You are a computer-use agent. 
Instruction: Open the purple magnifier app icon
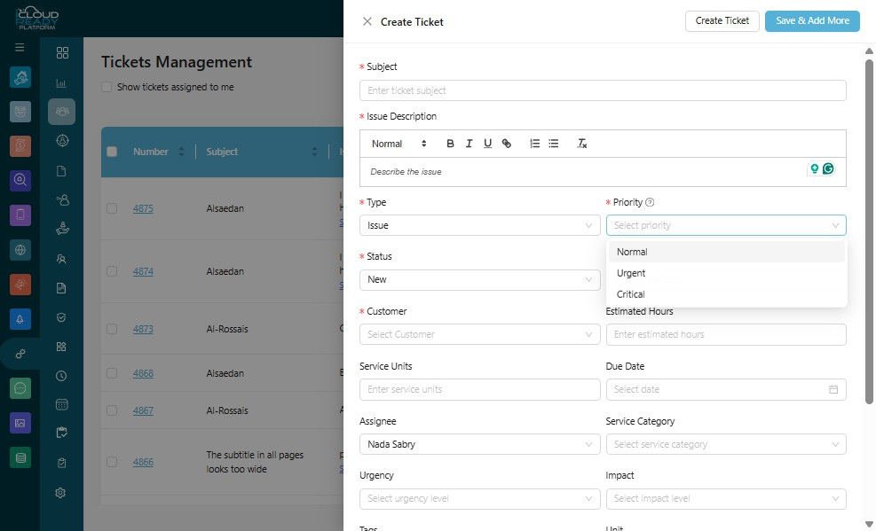pyautogui.click(x=20, y=180)
